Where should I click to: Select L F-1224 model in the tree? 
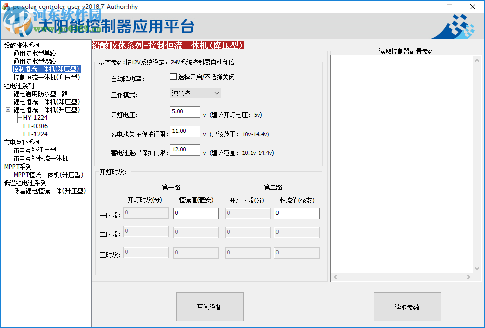click(x=36, y=134)
